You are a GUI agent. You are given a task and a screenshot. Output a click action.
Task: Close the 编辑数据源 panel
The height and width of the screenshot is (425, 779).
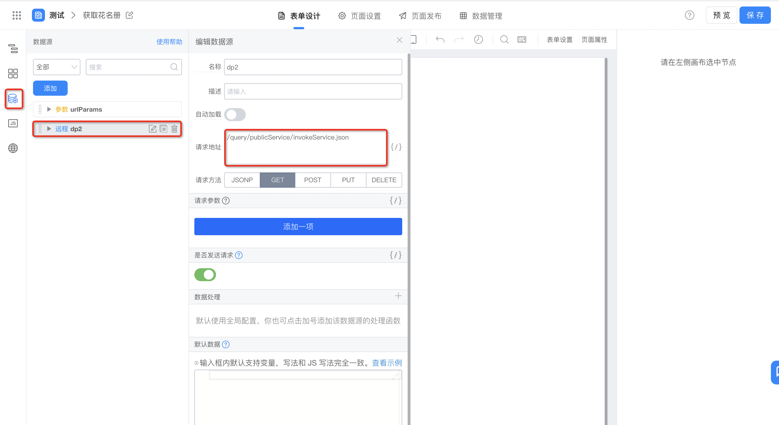tap(399, 40)
